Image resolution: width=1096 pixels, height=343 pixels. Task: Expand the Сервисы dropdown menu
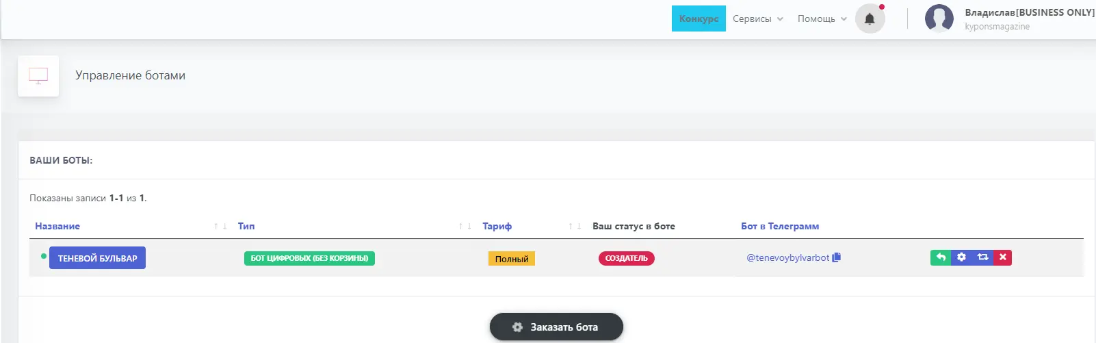coord(758,19)
